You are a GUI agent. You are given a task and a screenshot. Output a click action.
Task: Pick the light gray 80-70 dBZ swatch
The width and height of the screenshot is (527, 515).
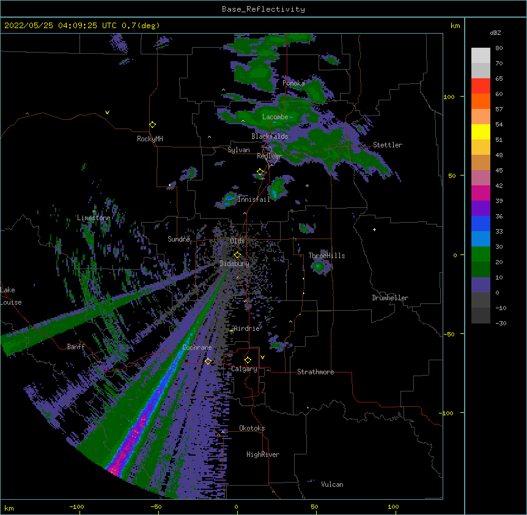pyautogui.click(x=481, y=56)
